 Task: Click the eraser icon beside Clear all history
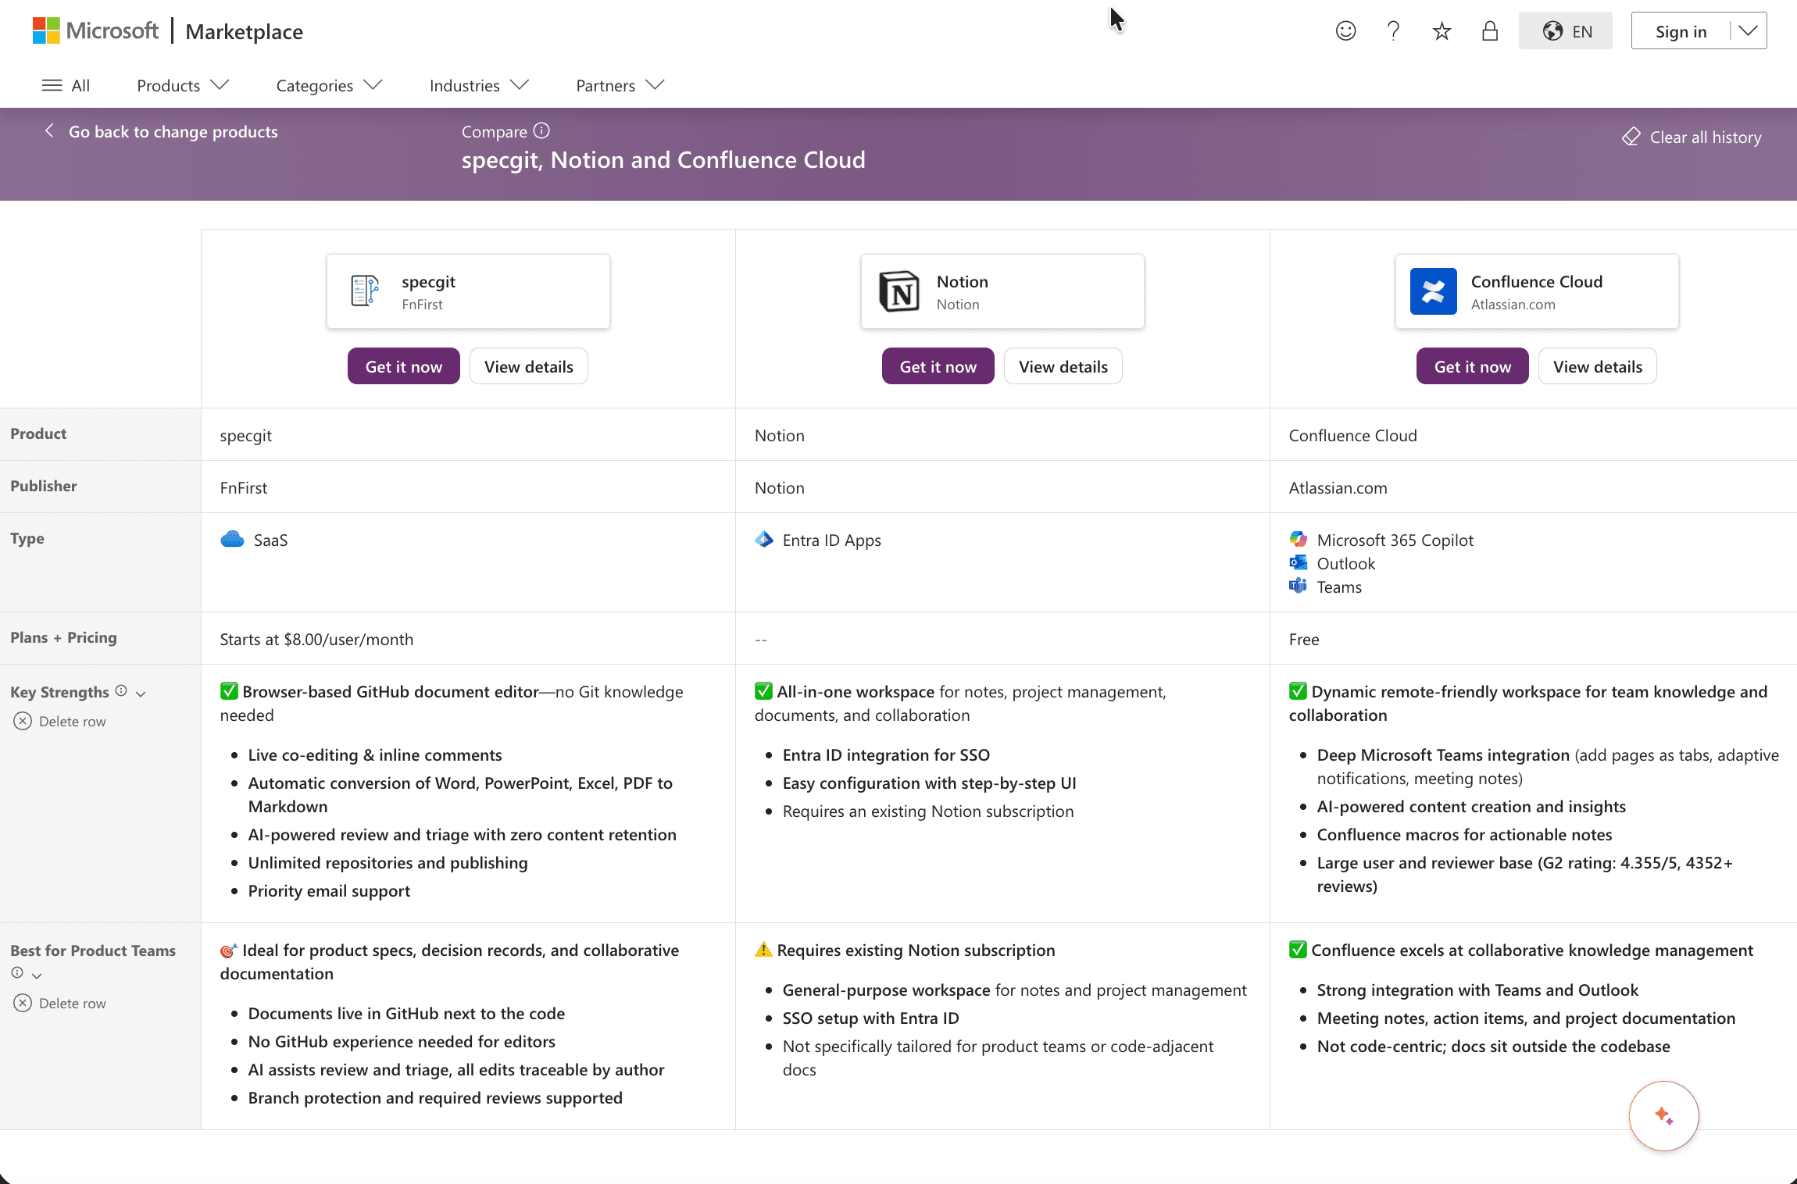pos(1631,137)
